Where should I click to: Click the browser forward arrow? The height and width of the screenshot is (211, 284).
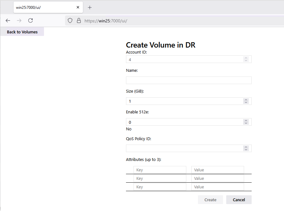(19, 20)
